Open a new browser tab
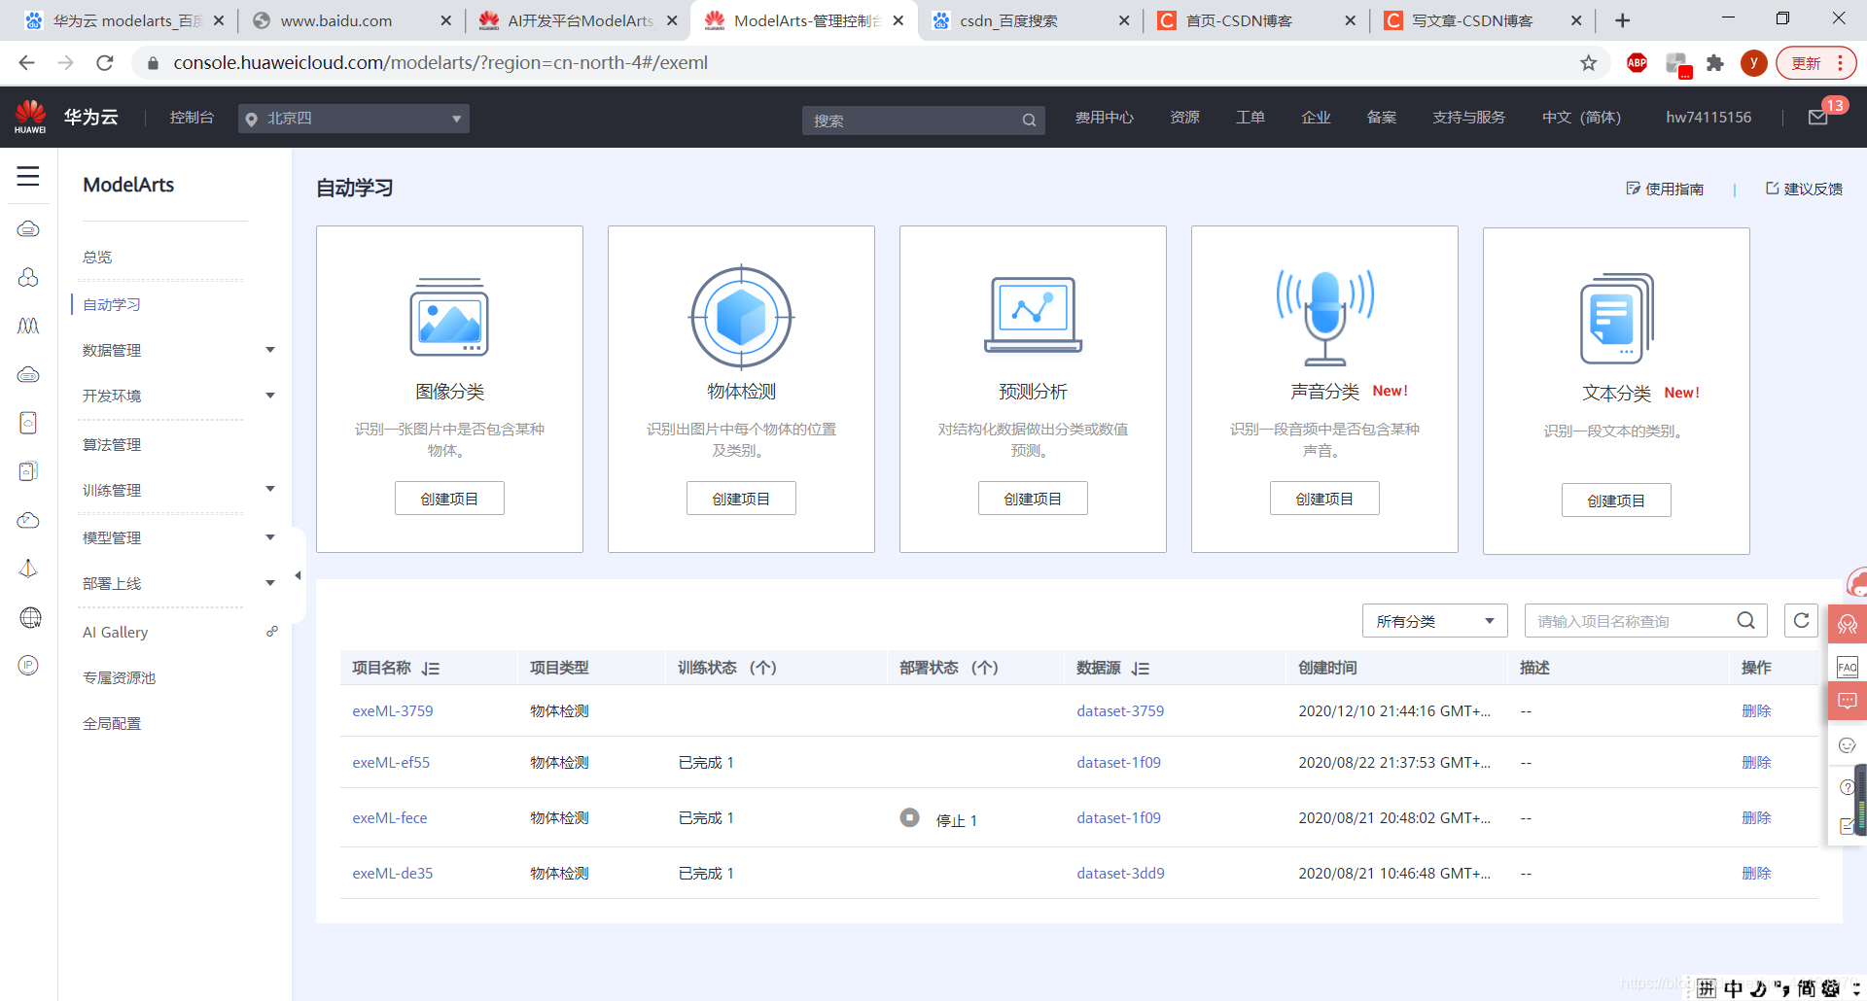The width and height of the screenshot is (1867, 1001). (1622, 20)
